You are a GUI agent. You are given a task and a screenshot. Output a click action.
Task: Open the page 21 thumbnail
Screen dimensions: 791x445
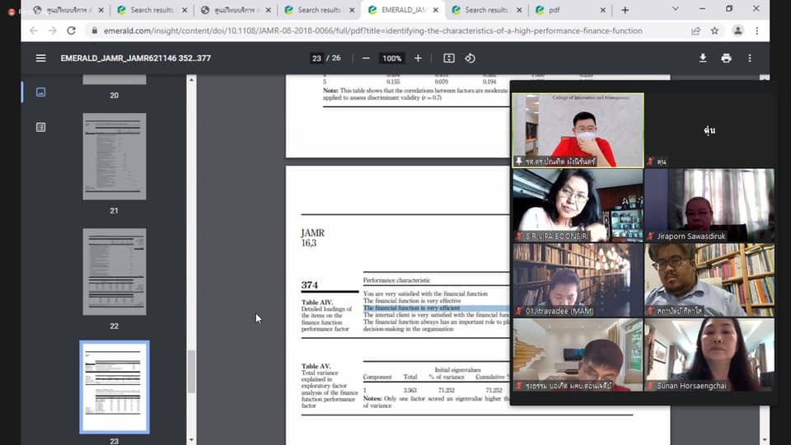[114, 157]
